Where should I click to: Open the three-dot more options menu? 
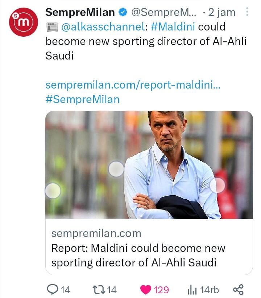(247, 12)
